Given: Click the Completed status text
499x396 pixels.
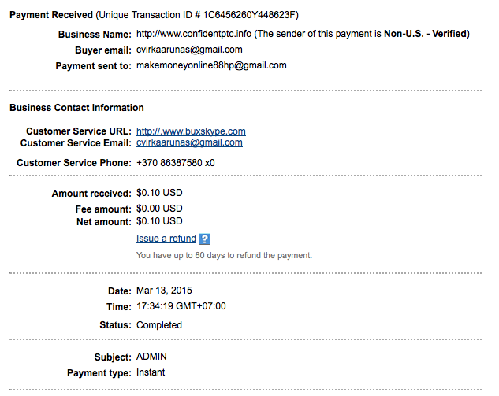Looking at the screenshot, I should (x=159, y=325).
